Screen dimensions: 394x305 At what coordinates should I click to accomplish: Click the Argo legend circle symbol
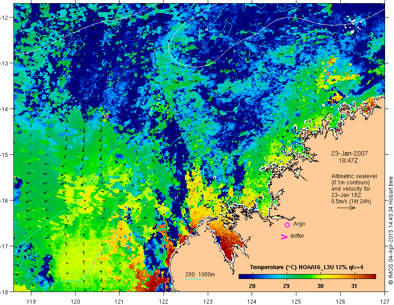click(x=287, y=225)
